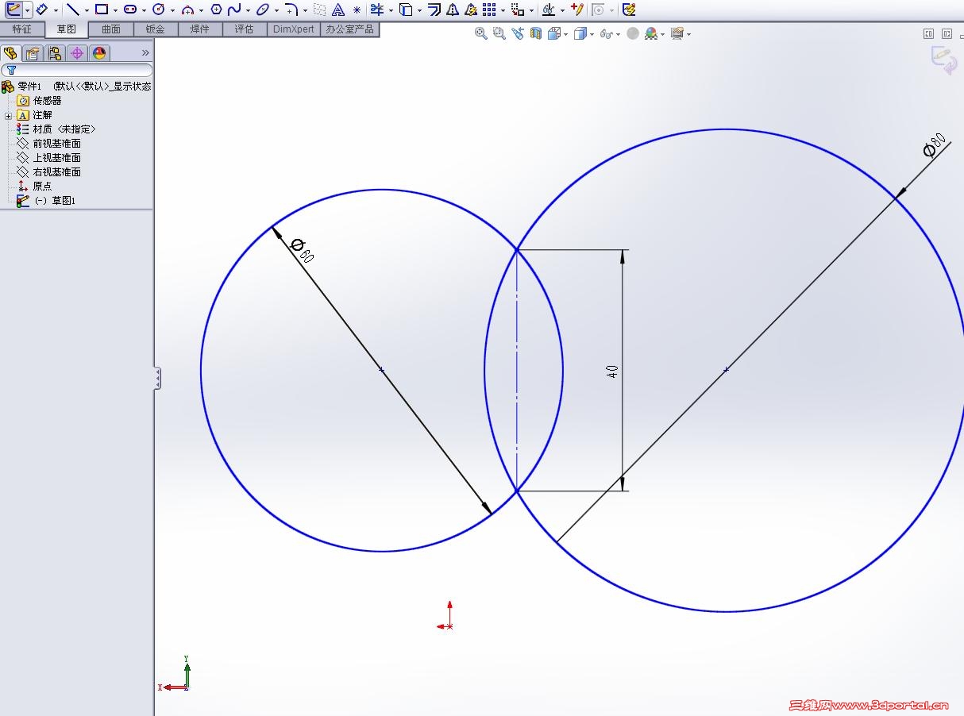Open the Circle tool dropdown arrow
Image resolution: width=964 pixels, height=716 pixels.
172,10
